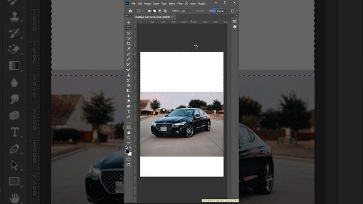Viewport: 363px width, 204px height.
Task: Open the Edit menu
Action: tap(140, 3)
